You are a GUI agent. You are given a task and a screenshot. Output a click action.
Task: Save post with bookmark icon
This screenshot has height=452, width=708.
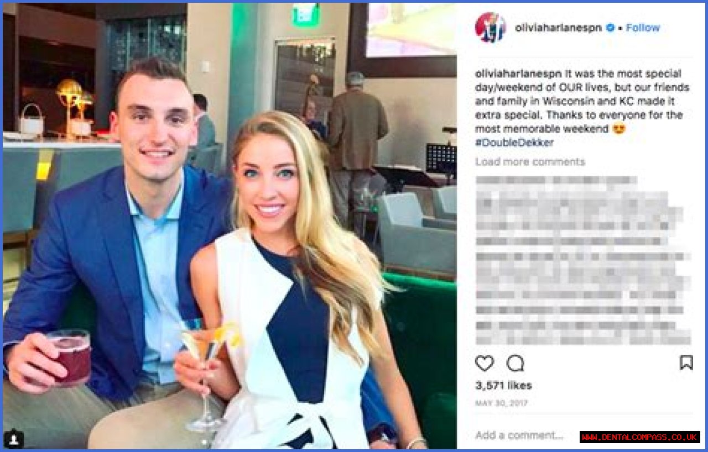686,362
